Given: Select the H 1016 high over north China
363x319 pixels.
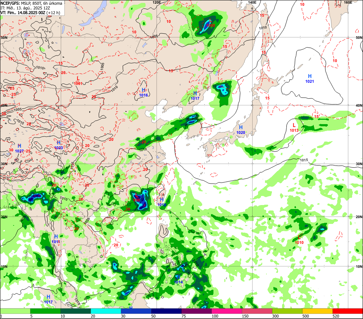Looking at the screenshot, I should (x=143, y=93).
